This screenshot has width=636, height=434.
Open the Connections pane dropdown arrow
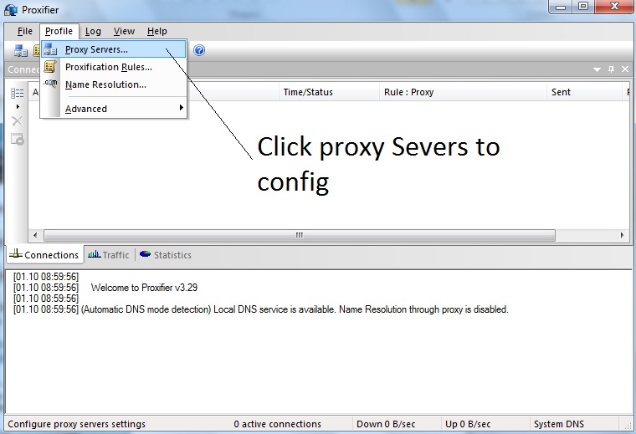point(597,69)
